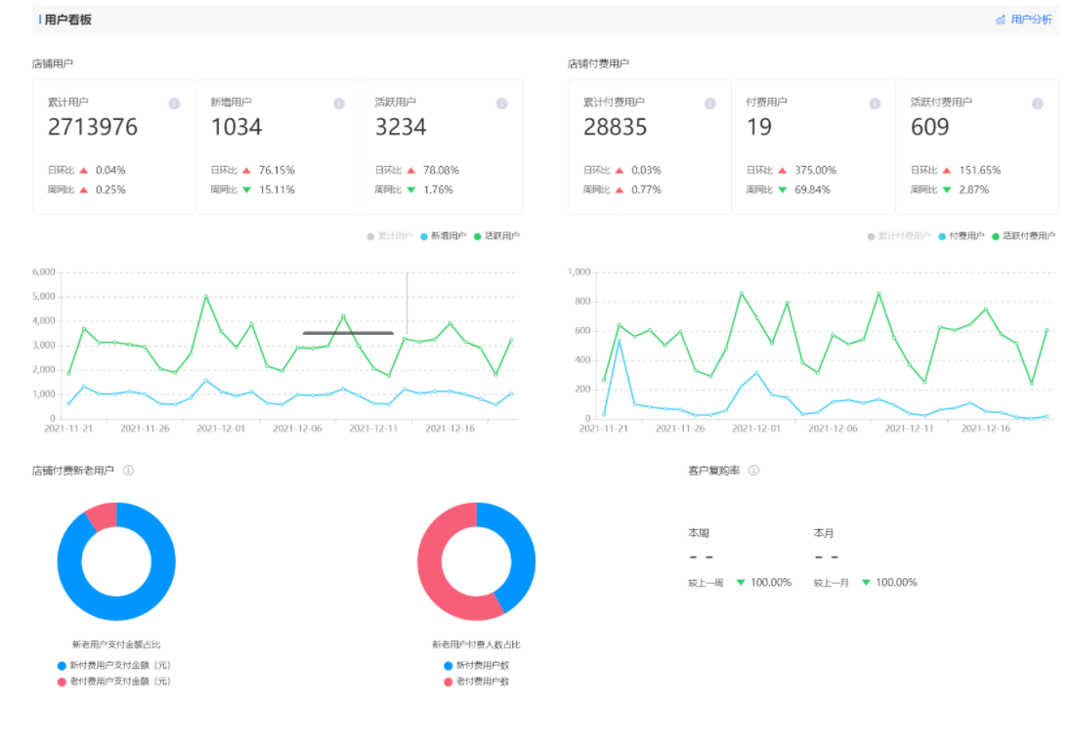Toggle 累计用户 legend series on
This screenshot has height=740, width=1070.
[390, 236]
